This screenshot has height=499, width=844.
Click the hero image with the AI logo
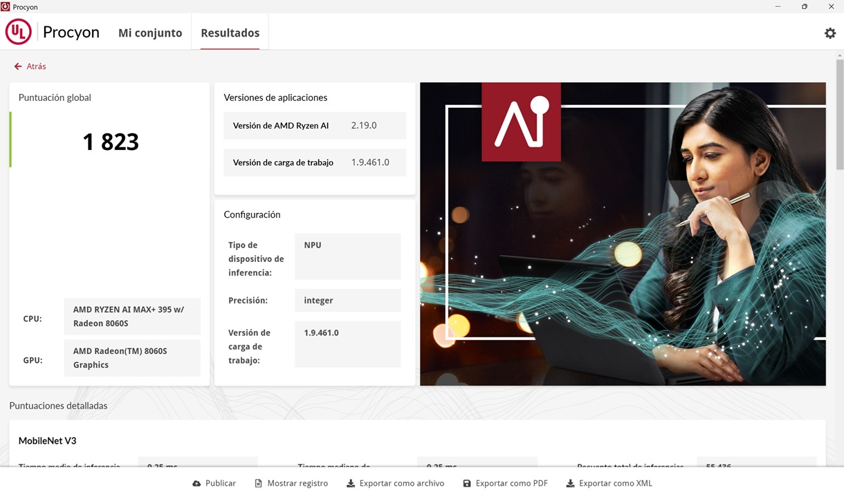(623, 234)
